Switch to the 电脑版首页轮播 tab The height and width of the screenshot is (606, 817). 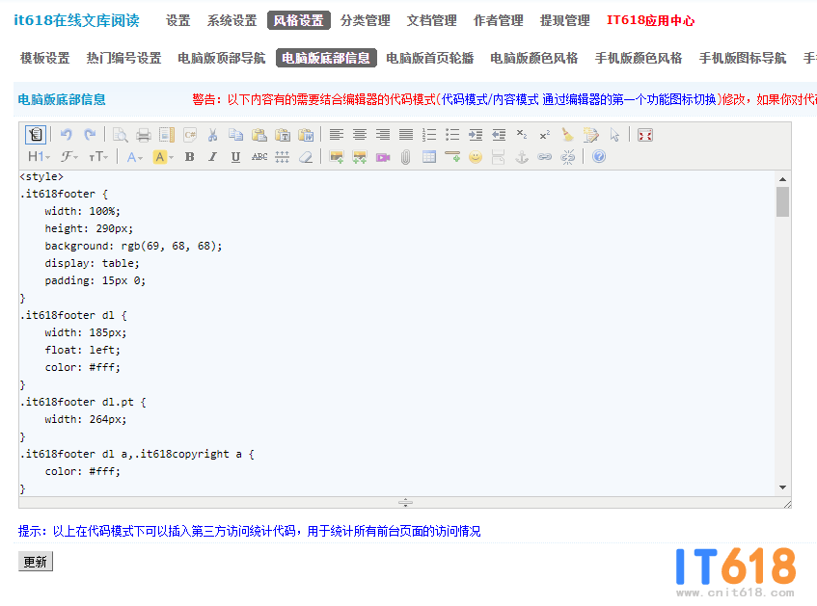(x=430, y=58)
